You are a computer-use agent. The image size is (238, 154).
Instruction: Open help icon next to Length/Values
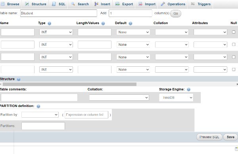tap(103, 23)
